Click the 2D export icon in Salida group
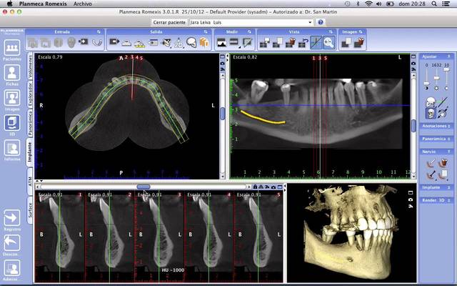Screen dimensions: 457x286 pyautogui.click(x=179, y=43)
